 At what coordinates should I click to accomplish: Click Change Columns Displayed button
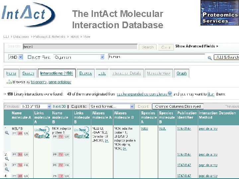click(x=178, y=106)
